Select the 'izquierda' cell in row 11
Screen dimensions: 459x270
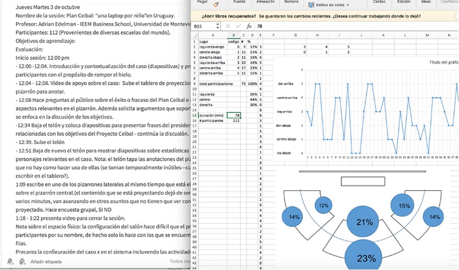click(213, 94)
